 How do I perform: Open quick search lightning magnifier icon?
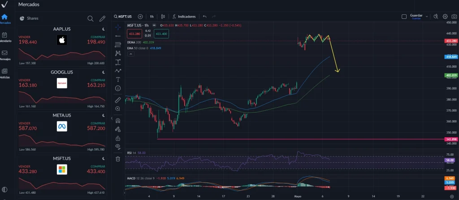436,17
